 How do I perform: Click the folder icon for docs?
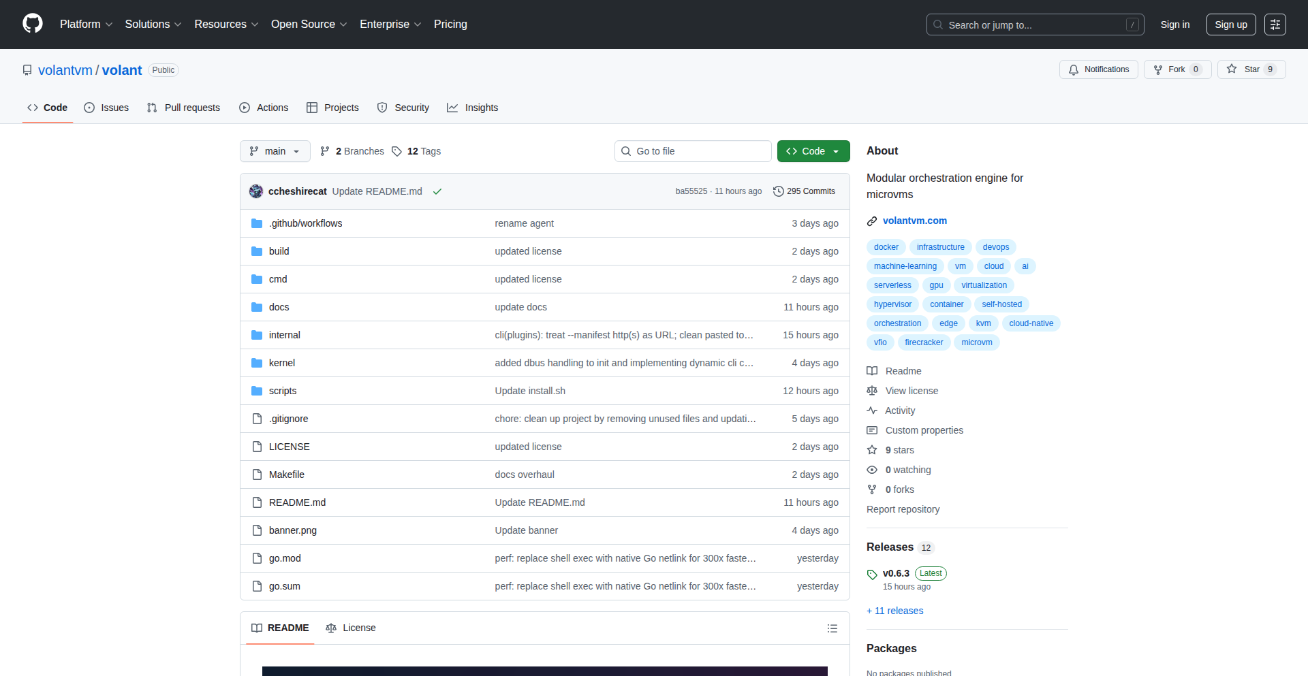click(x=257, y=307)
